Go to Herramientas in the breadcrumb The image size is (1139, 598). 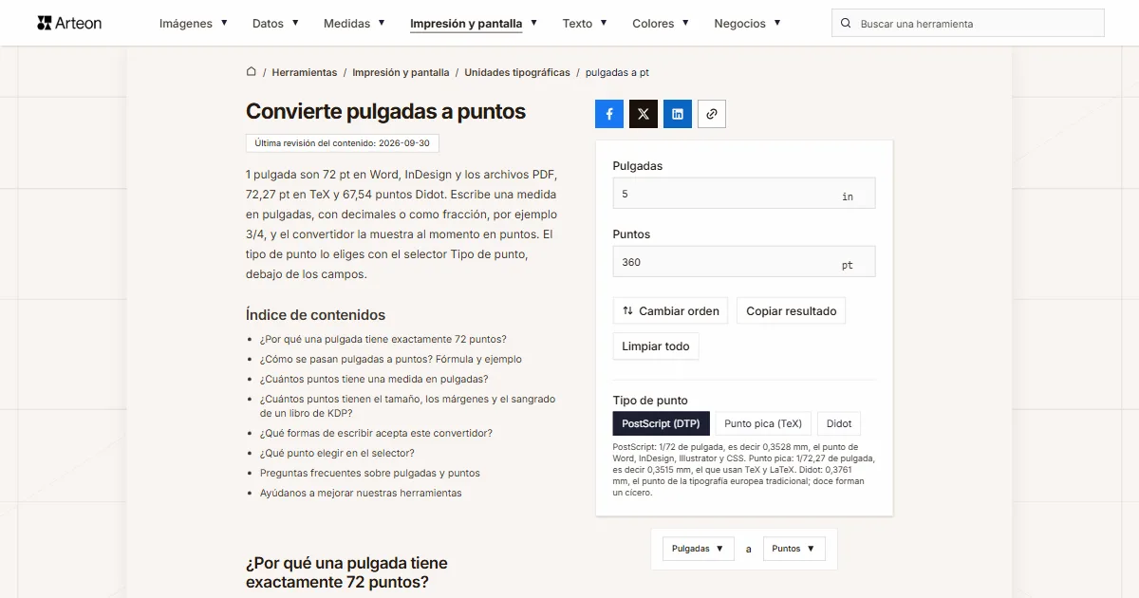[305, 72]
